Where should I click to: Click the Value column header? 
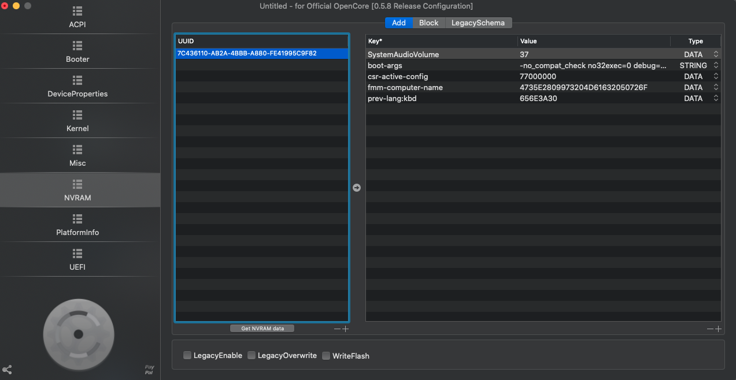point(594,41)
